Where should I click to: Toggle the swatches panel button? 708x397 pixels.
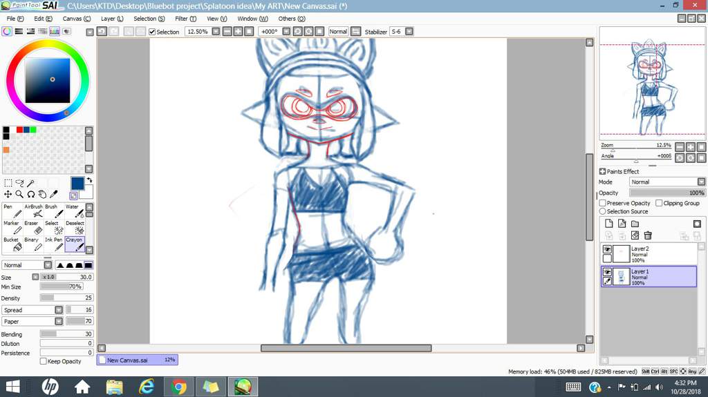pyautogui.click(x=54, y=31)
